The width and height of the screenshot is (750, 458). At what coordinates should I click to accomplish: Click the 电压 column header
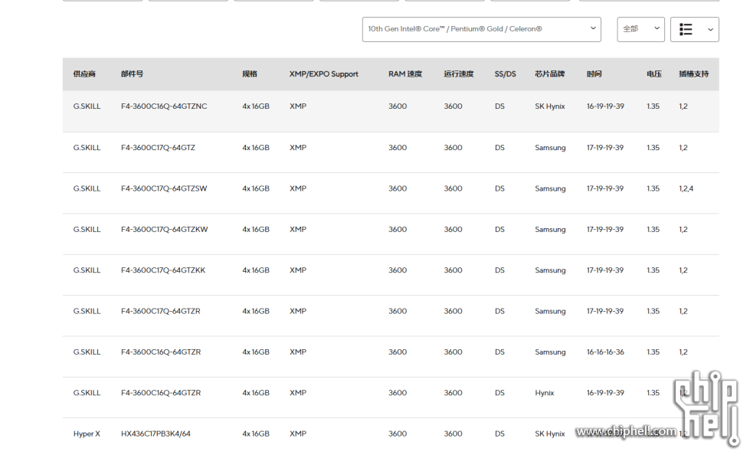pos(654,74)
